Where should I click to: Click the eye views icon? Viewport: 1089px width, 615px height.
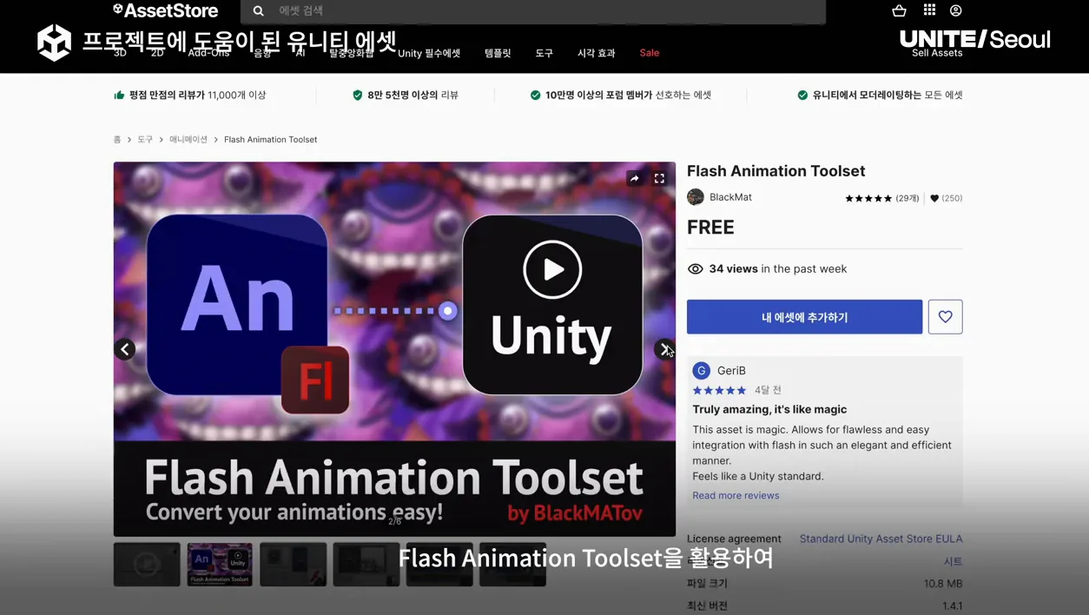click(695, 269)
